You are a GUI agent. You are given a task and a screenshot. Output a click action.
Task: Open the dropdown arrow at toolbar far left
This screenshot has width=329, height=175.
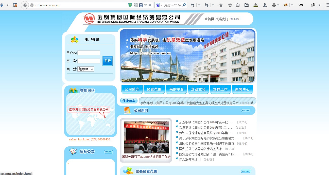tap(7, 5)
